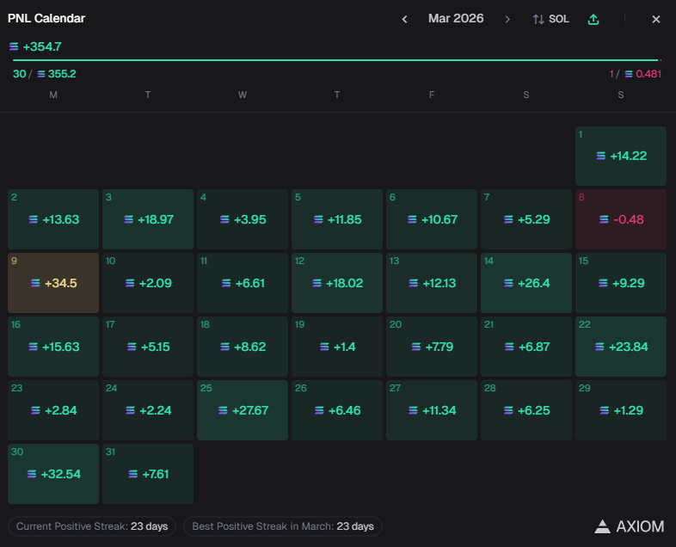Select day 17 cell showing +5.15

[148, 347]
